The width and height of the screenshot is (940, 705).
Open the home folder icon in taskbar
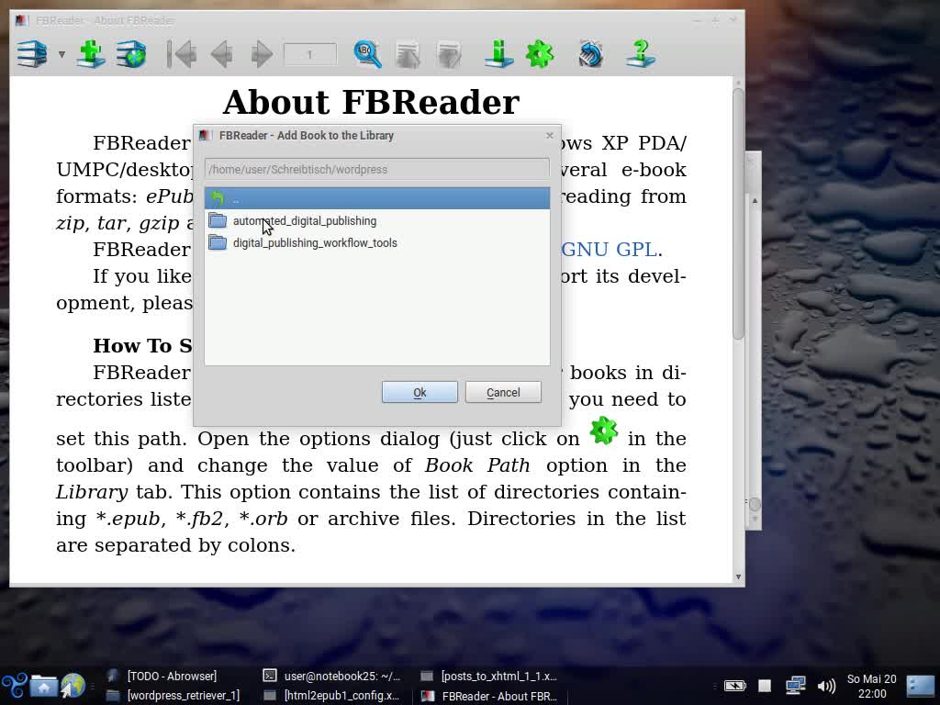(x=44, y=686)
